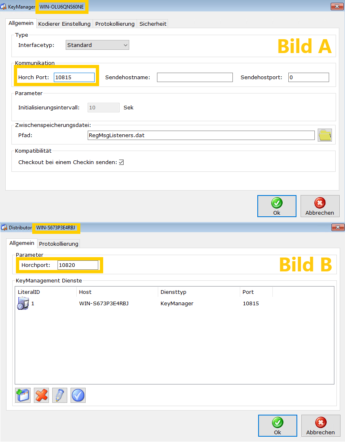Switch to Kodierer Einstellung tab
This screenshot has width=345, height=442.
pyautogui.click(x=64, y=24)
